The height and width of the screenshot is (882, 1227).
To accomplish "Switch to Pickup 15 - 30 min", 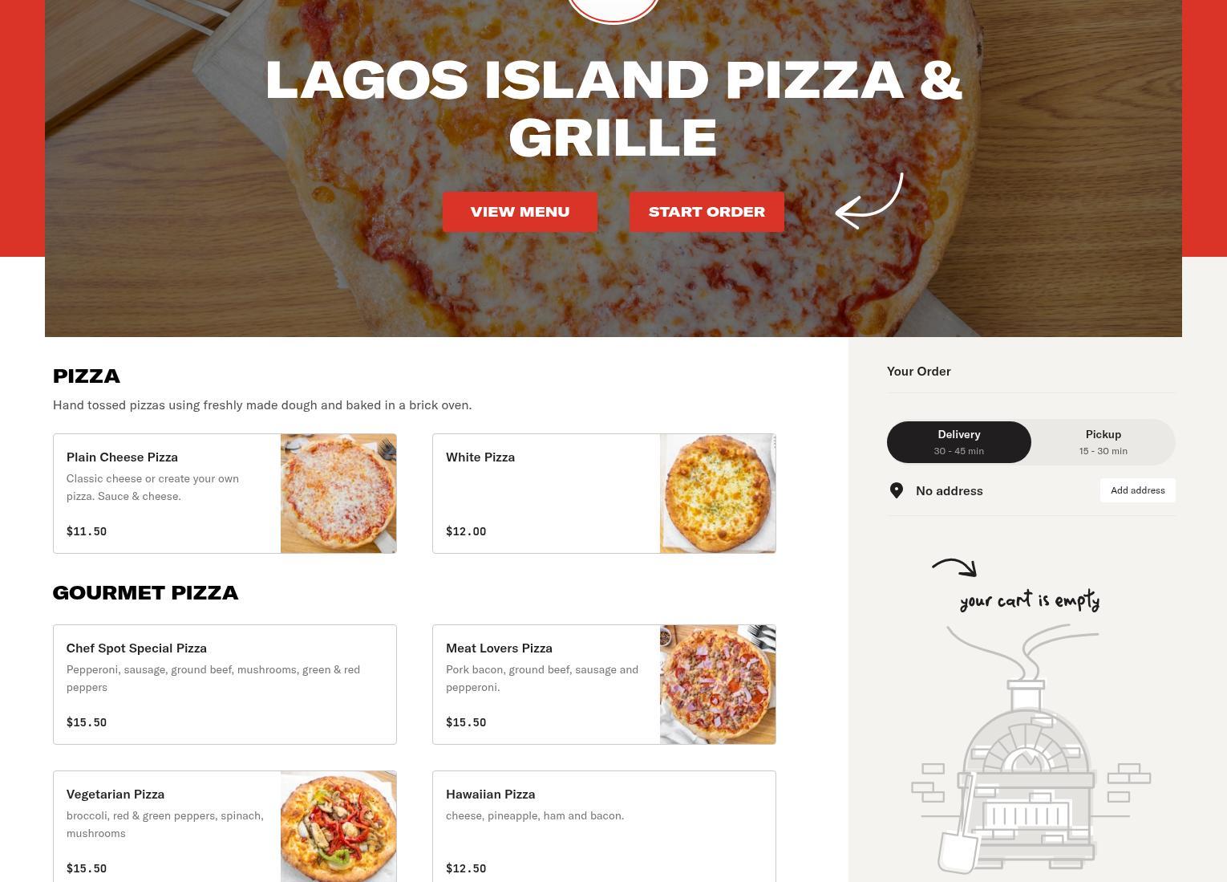I will coord(1103,442).
